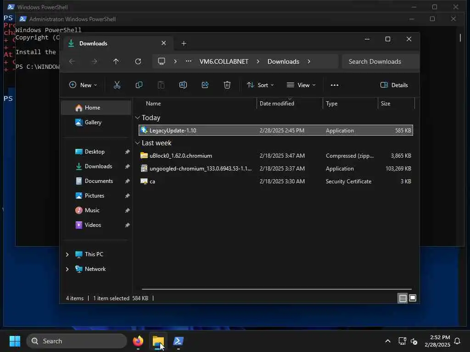This screenshot has height=352, width=470.
Task: Click the taskbar clock showing 2:52 PM
Action: coord(437,341)
